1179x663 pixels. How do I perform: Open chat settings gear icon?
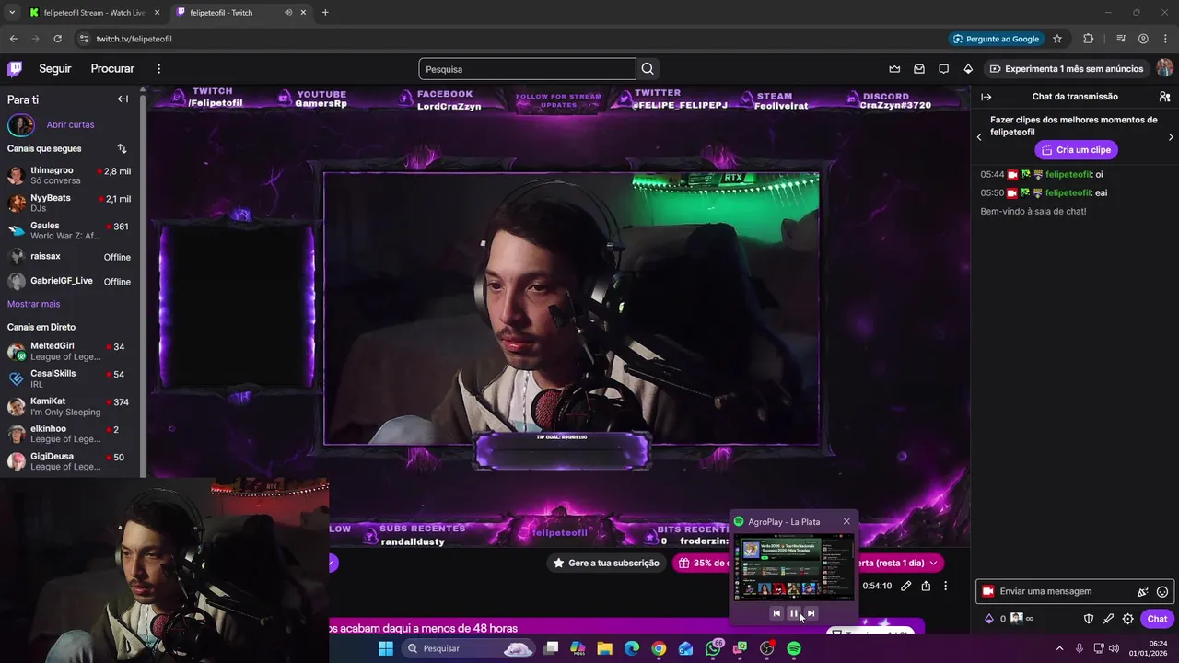click(1127, 619)
